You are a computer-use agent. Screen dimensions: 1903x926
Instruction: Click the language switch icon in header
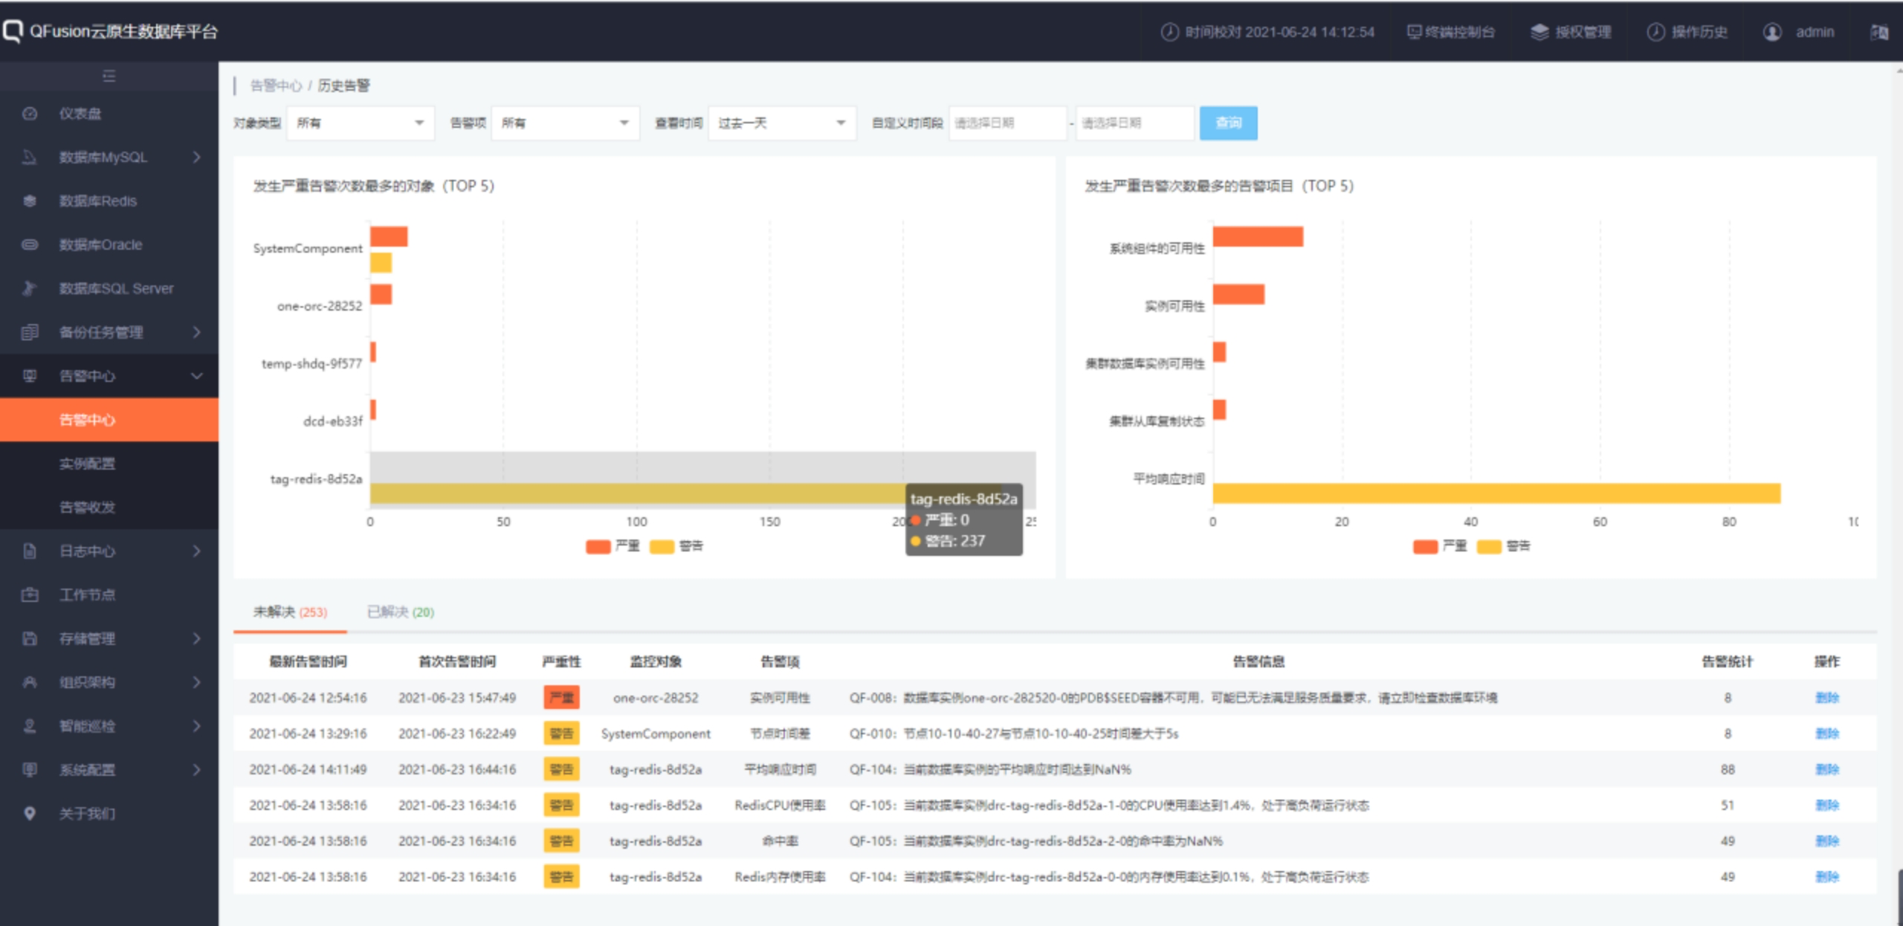click(1879, 32)
